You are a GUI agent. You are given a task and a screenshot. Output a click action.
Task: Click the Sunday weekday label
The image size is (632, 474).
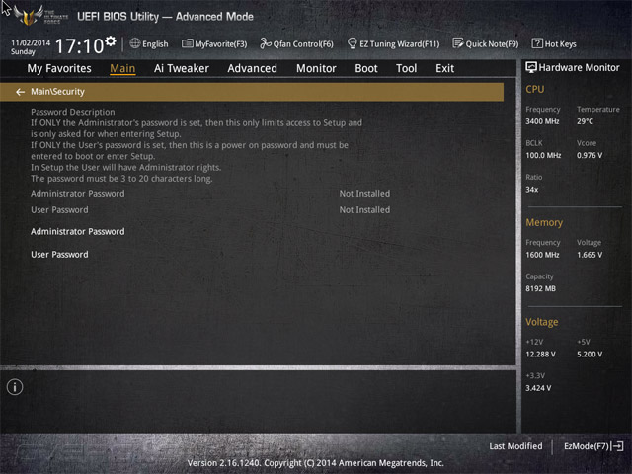pos(23,52)
